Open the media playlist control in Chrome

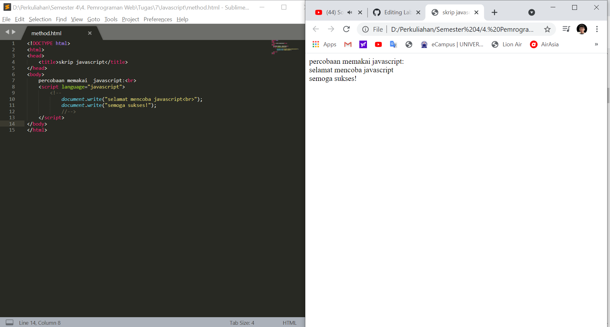[x=566, y=29]
